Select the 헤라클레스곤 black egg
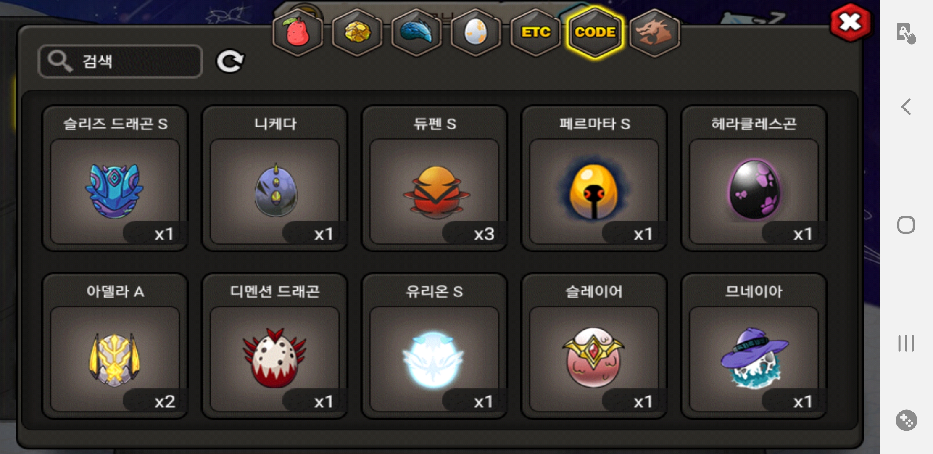Viewport: 933px width, 454px height. [x=754, y=178]
